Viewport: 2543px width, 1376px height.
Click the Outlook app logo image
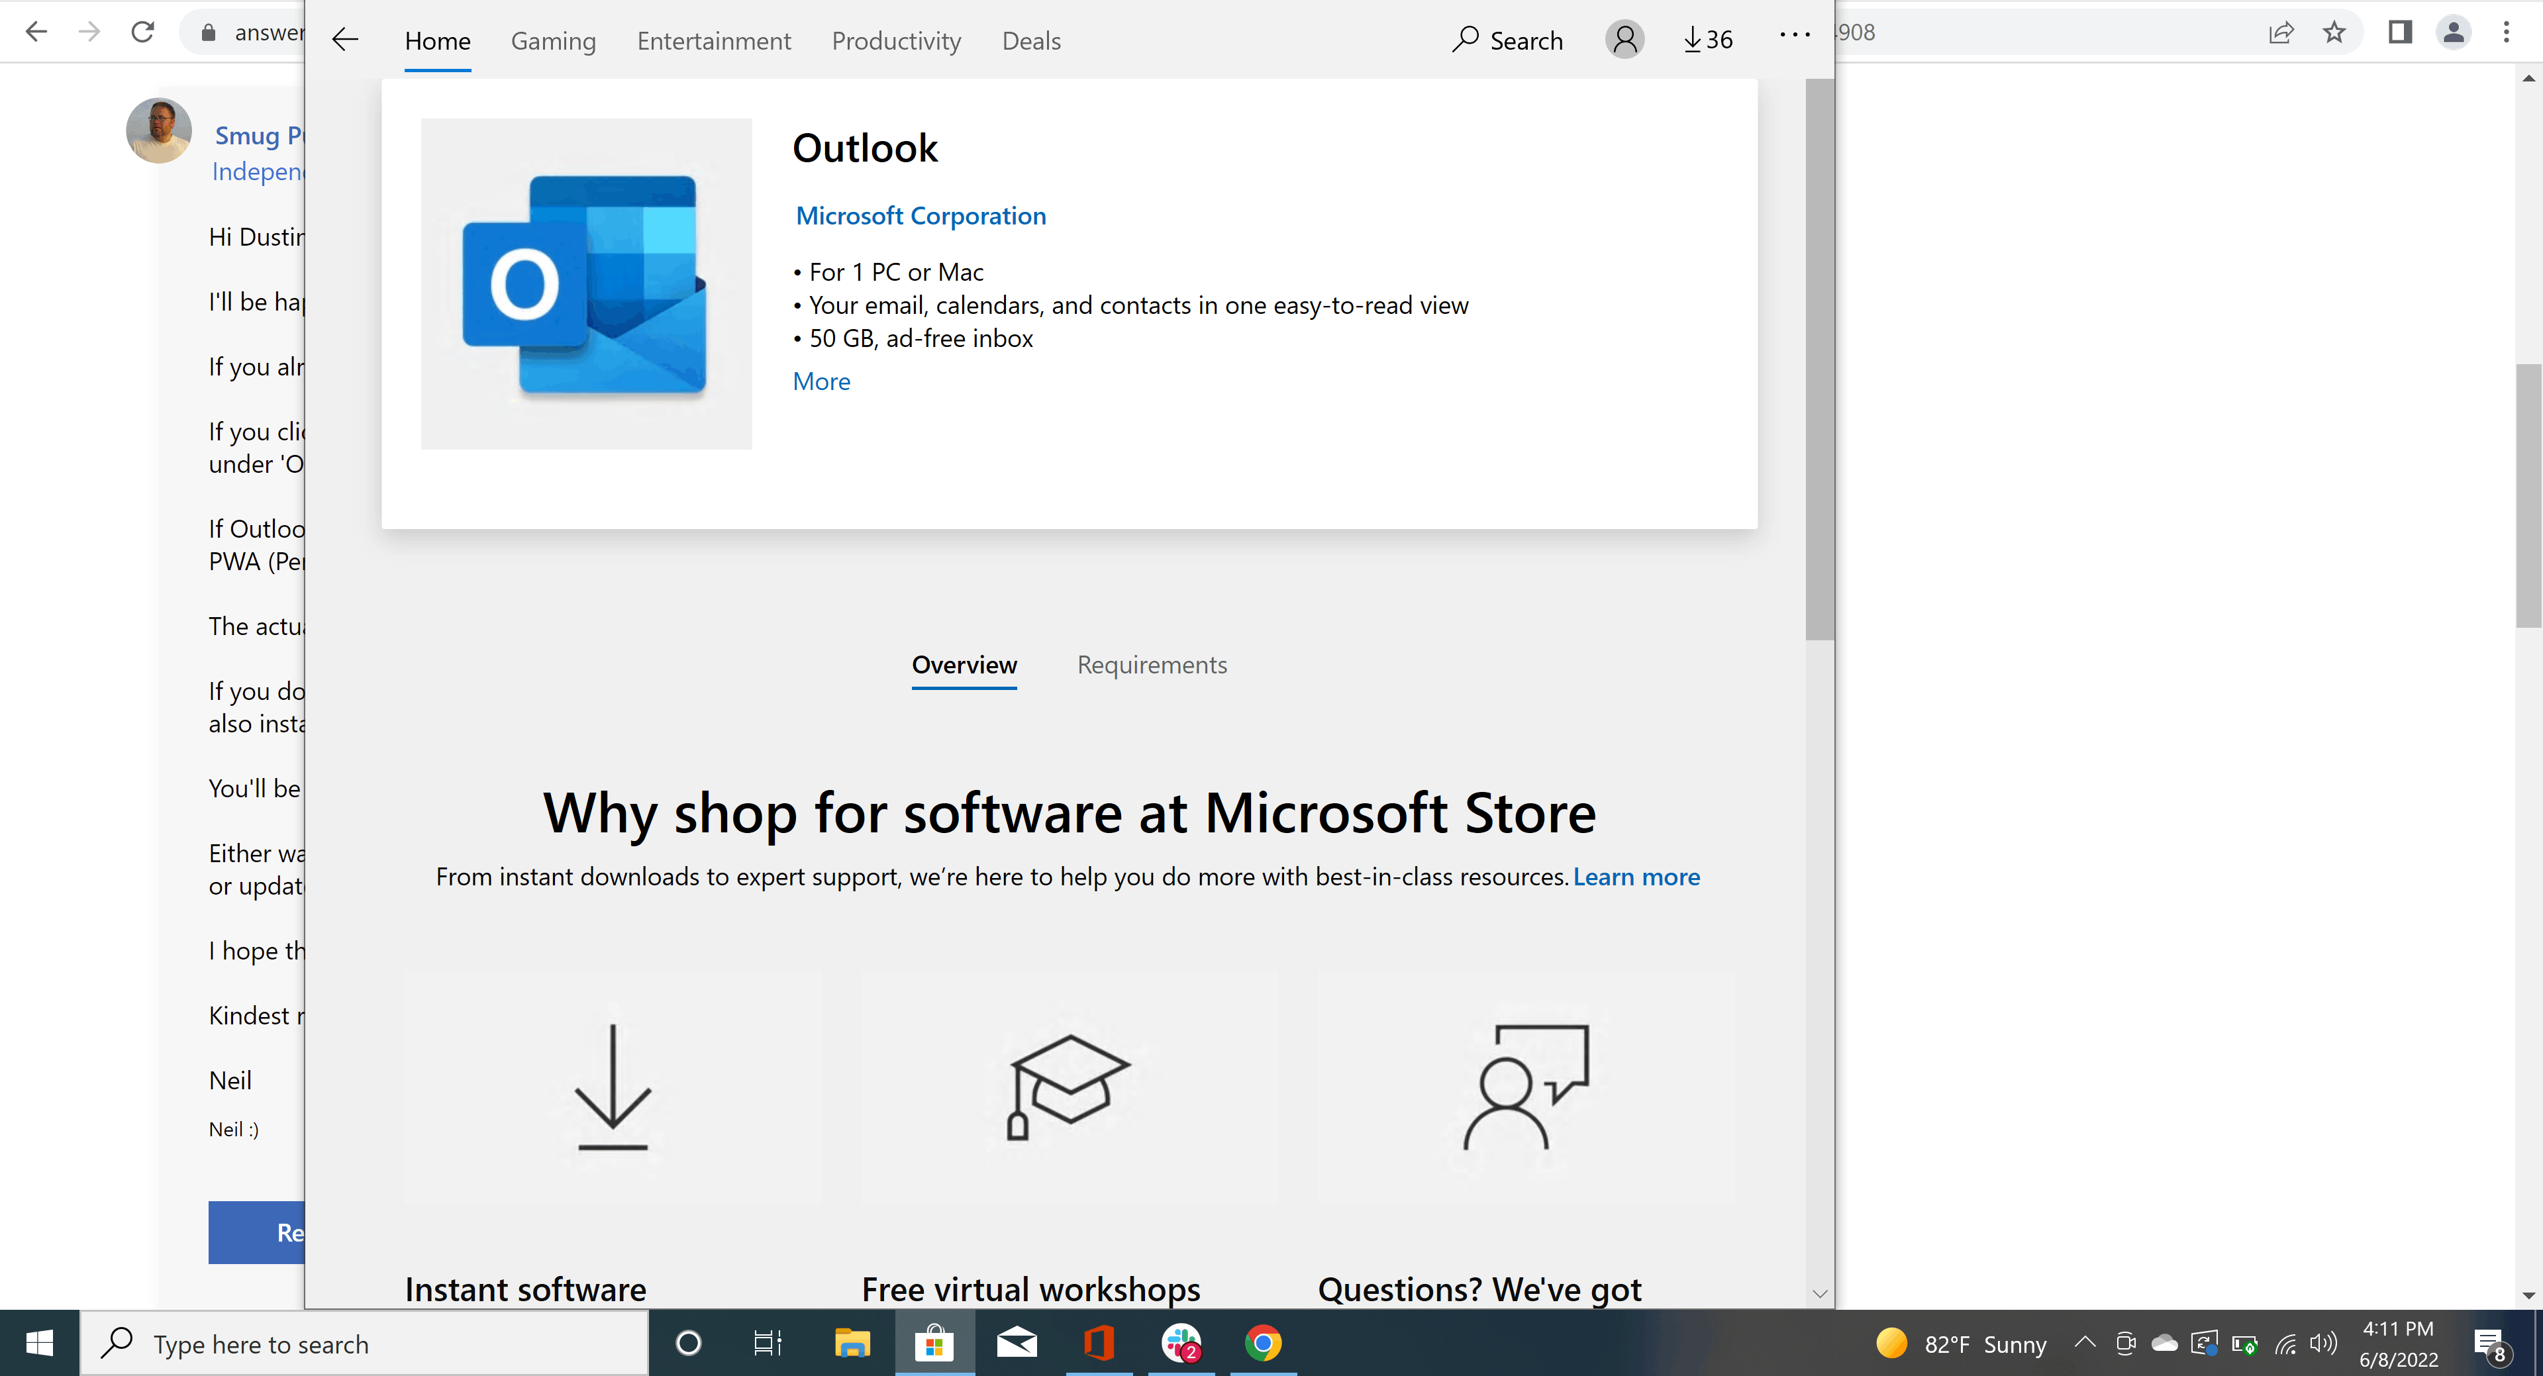tap(586, 284)
